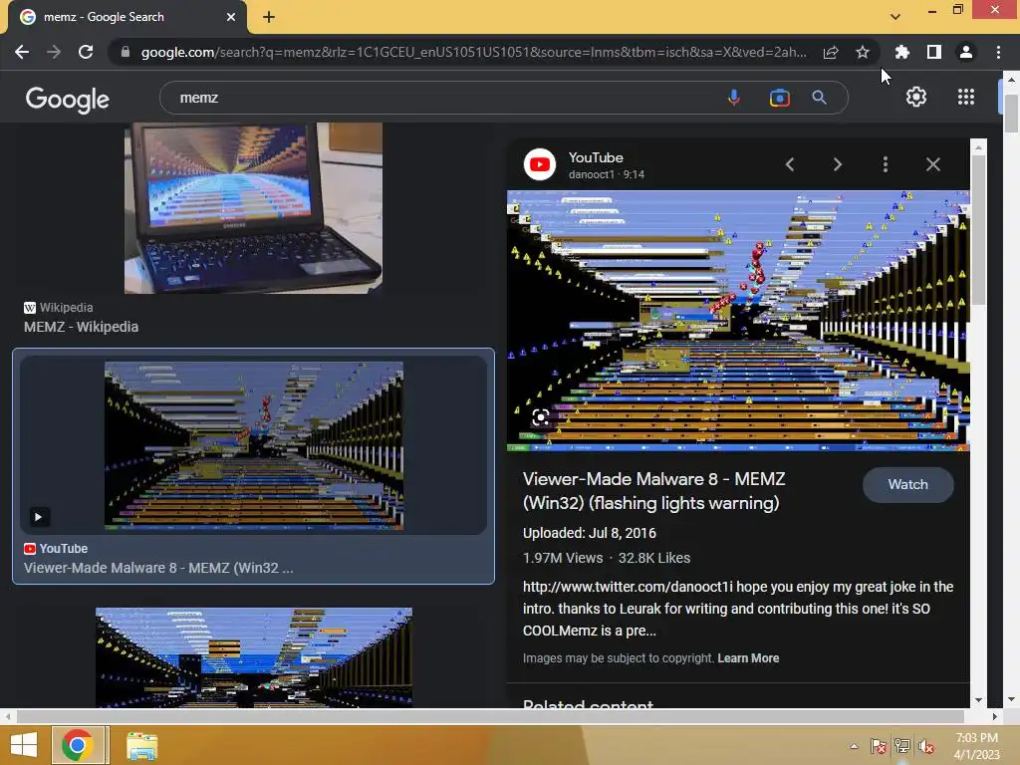Bookmark this tab with the star
Viewport: 1020px width, 765px height.
[862, 52]
